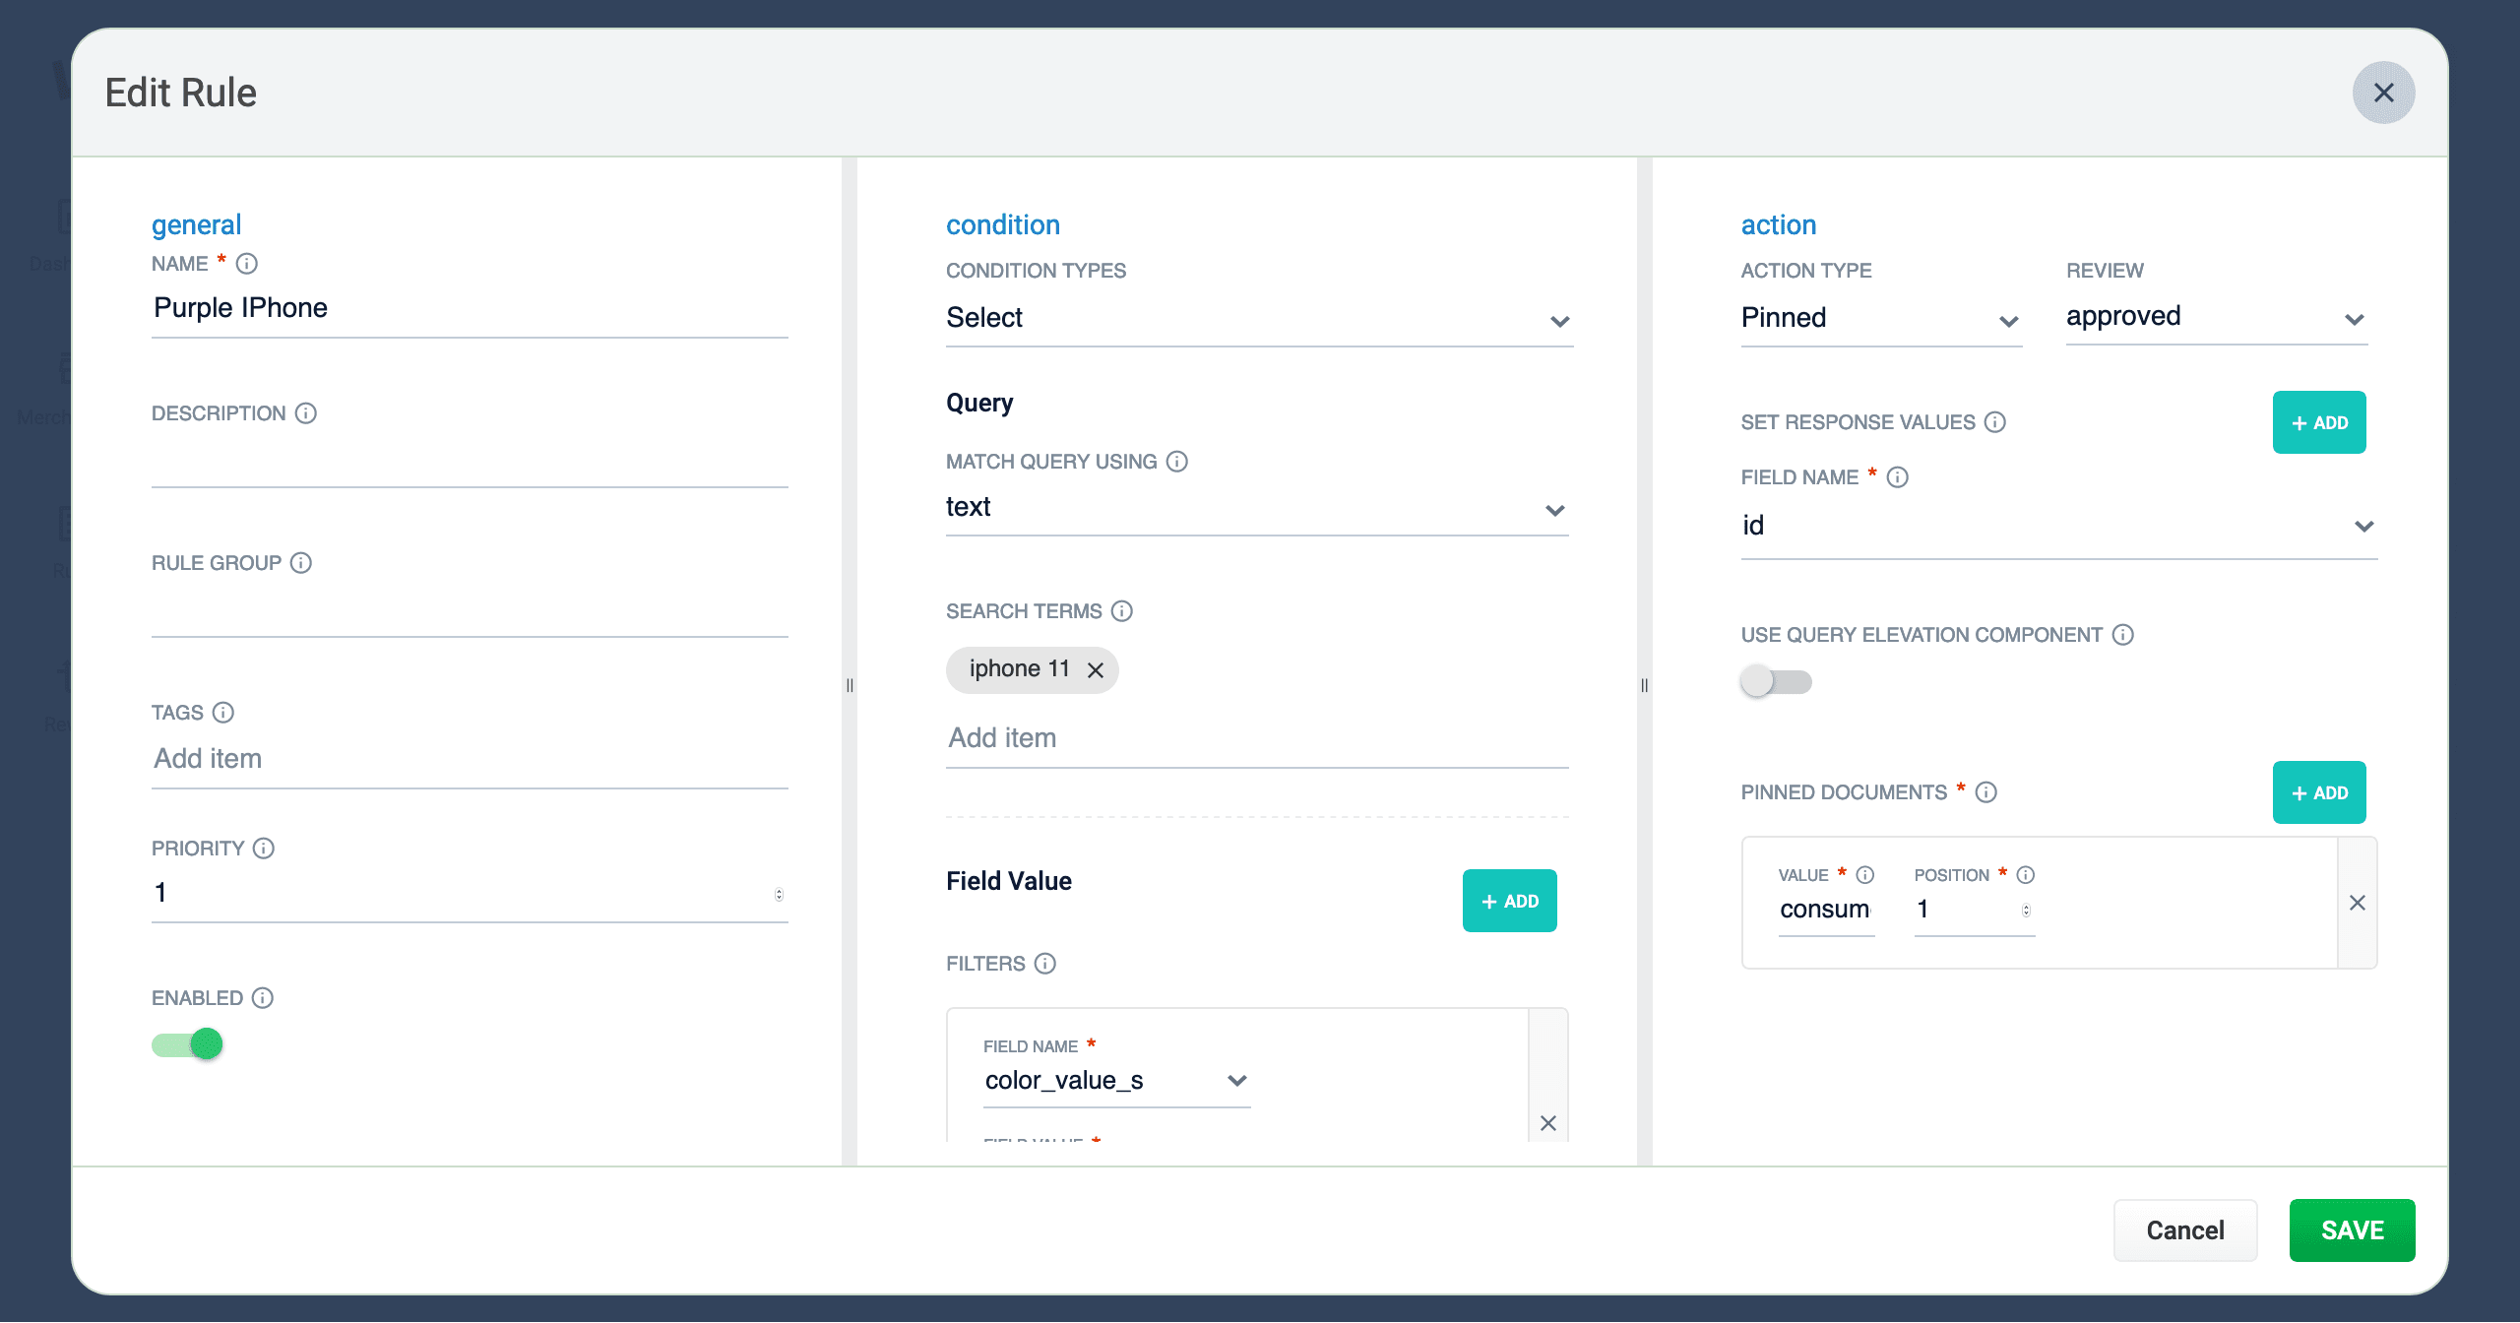Remove the iphone 11 search term chip
Image resolution: width=2520 pixels, height=1323 pixels.
point(1096,669)
